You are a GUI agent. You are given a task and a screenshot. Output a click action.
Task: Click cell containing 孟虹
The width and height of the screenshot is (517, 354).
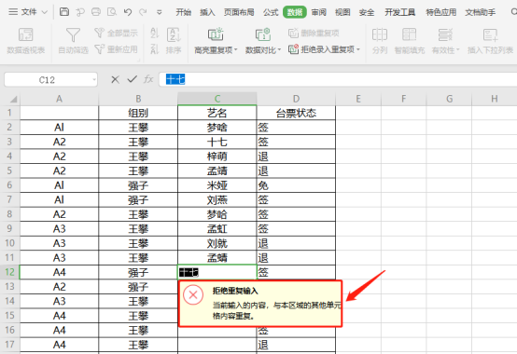pos(217,228)
